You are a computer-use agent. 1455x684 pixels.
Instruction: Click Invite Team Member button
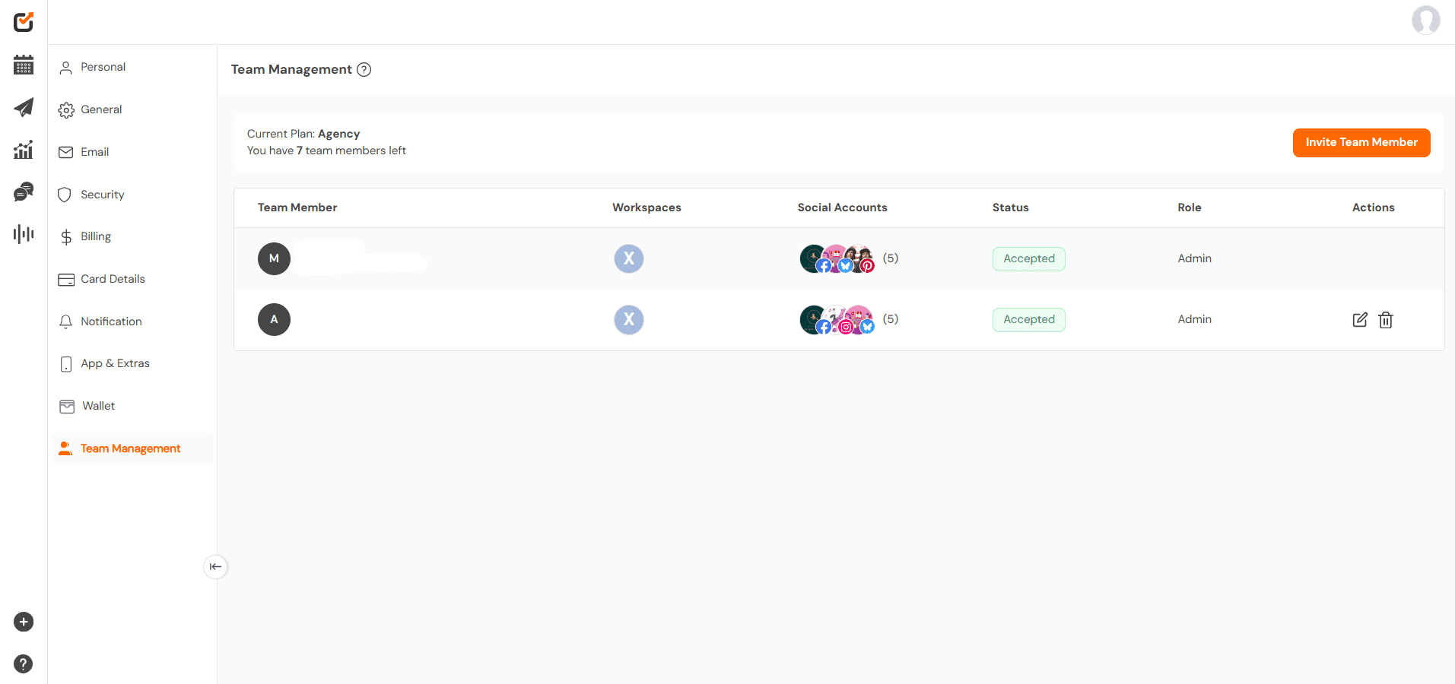1361,143
